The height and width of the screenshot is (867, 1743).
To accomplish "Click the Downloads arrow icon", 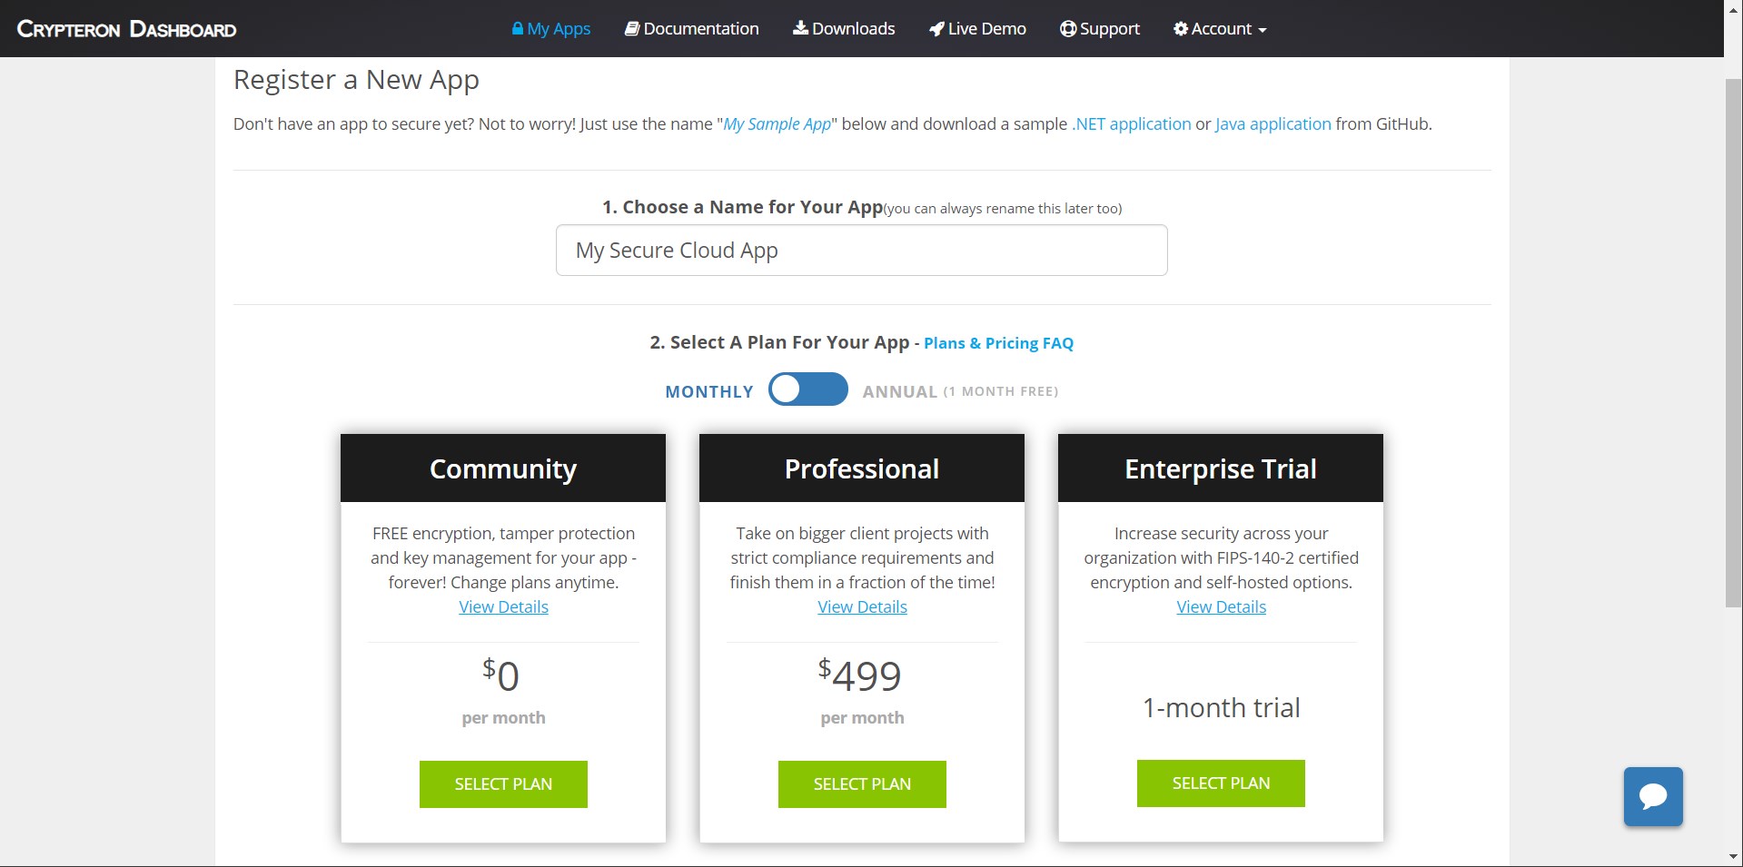I will coord(800,28).
